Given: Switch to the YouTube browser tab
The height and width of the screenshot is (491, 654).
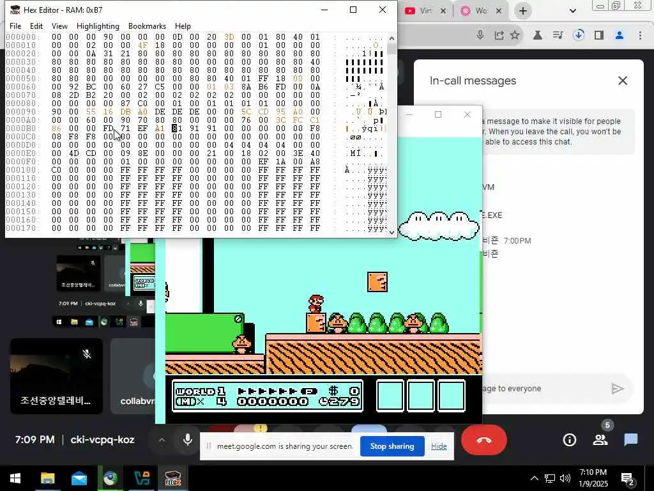Looking at the screenshot, I should pyautogui.click(x=420, y=11).
